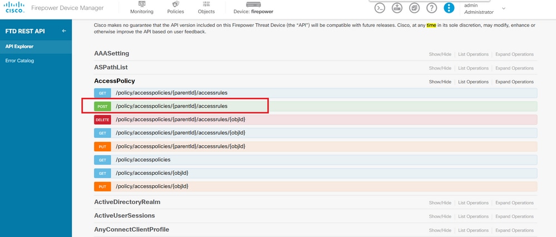Select Error Catalog in sidebar
The image size is (556, 237).
(x=19, y=61)
